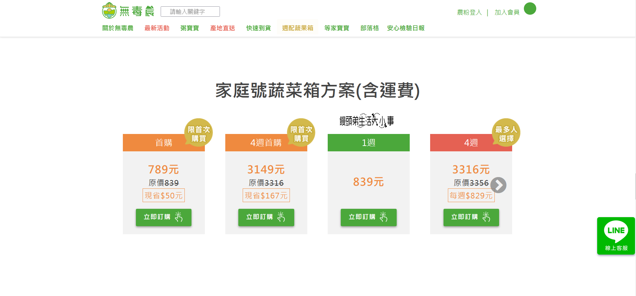Click the 饅頭弟生活大小事 logo image

click(367, 121)
